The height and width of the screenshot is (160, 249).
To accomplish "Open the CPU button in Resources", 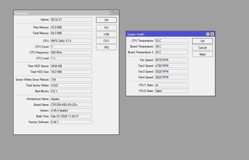I will coord(106,41).
